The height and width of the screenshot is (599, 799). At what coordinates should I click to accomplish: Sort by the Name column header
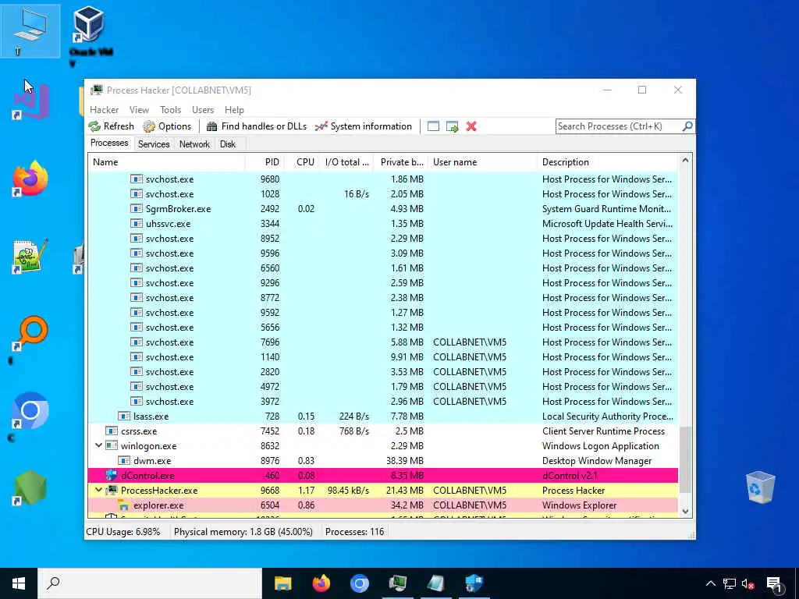coord(166,162)
